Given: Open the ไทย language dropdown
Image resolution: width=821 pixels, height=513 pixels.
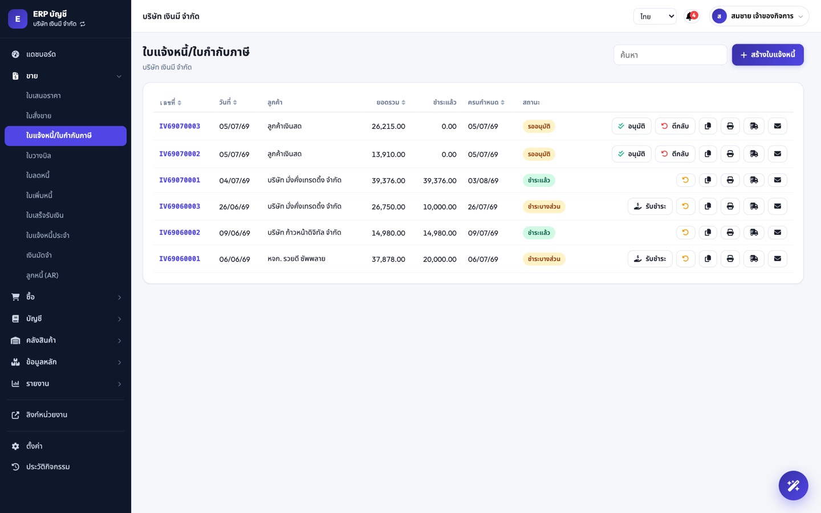Looking at the screenshot, I should pyautogui.click(x=655, y=17).
